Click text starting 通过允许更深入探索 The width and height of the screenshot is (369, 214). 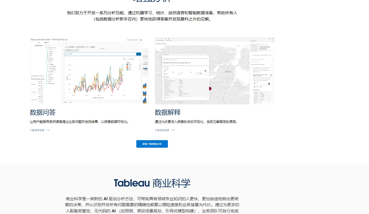pyautogui.click(x=197, y=122)
